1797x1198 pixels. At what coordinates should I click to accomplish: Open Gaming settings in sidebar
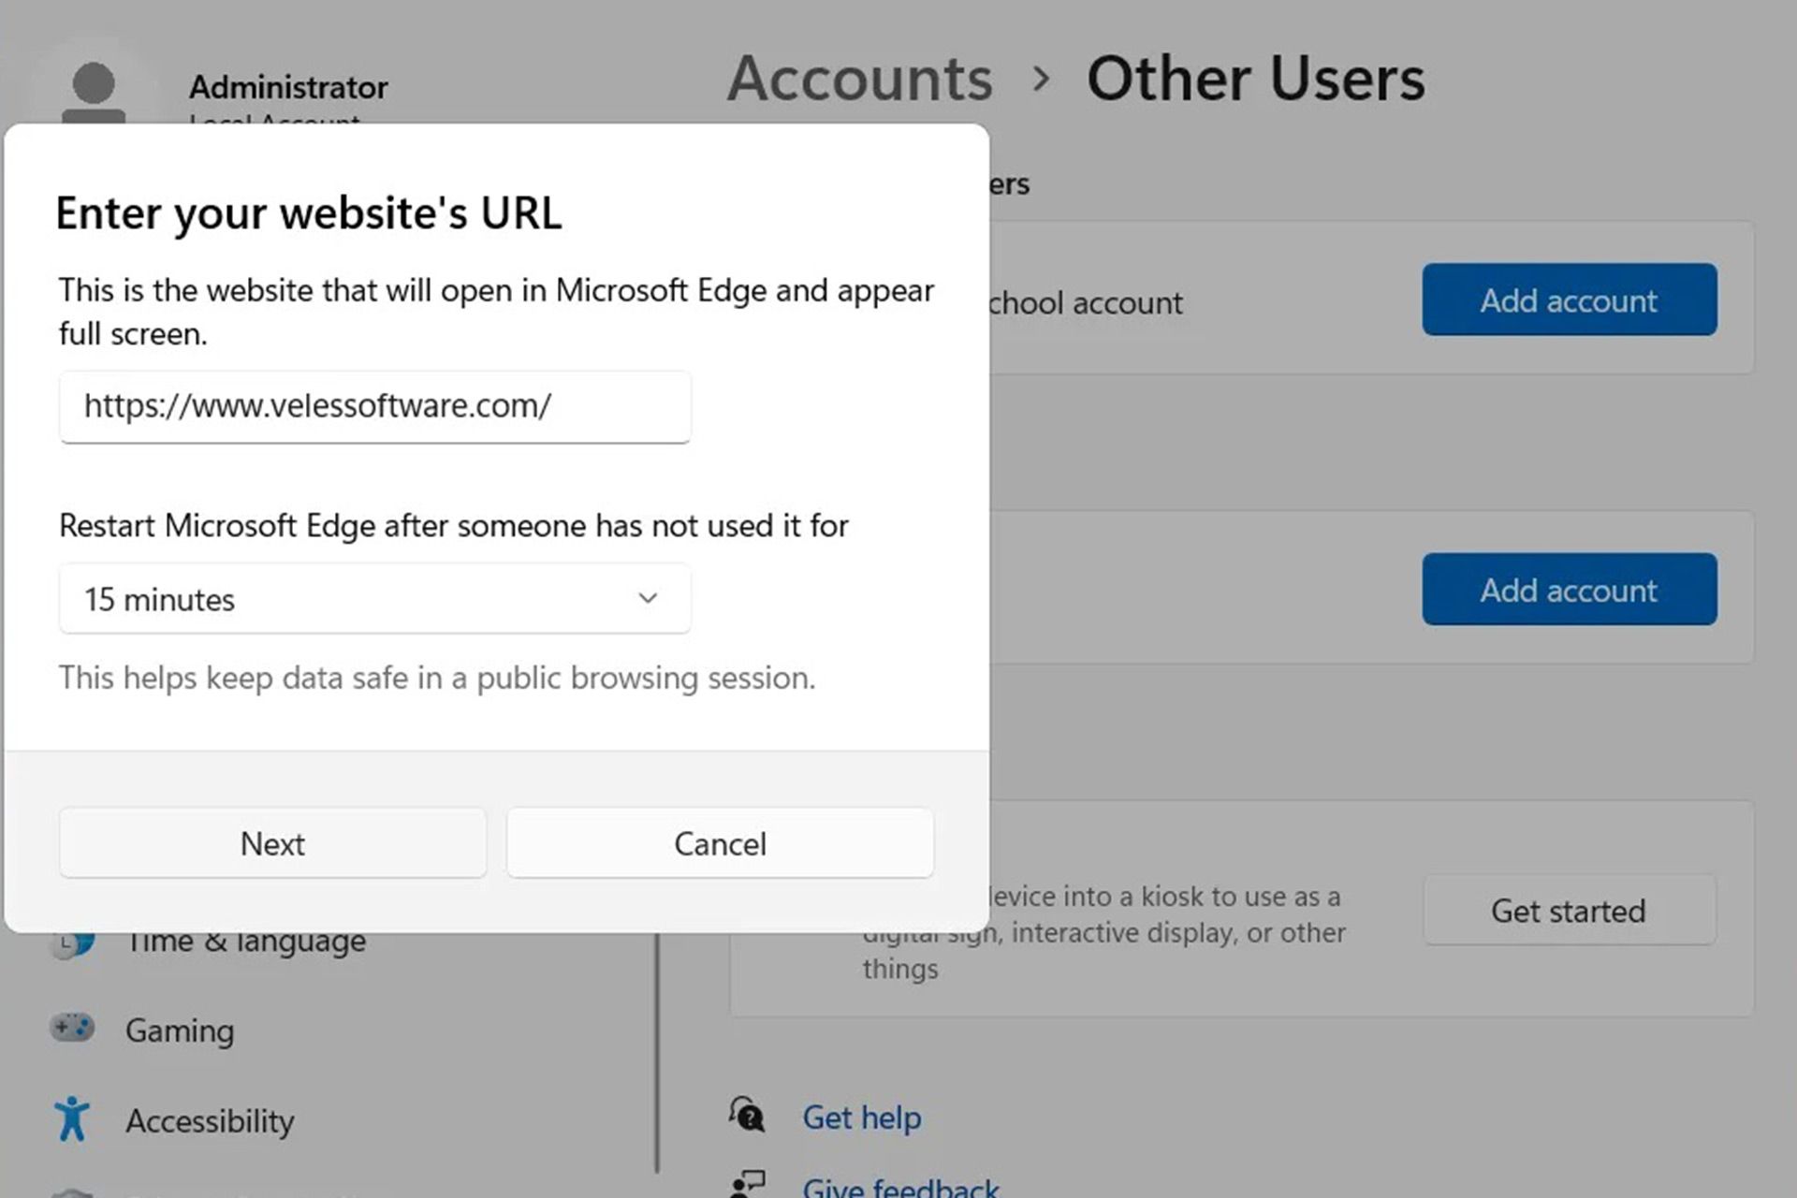[180, 1030]
